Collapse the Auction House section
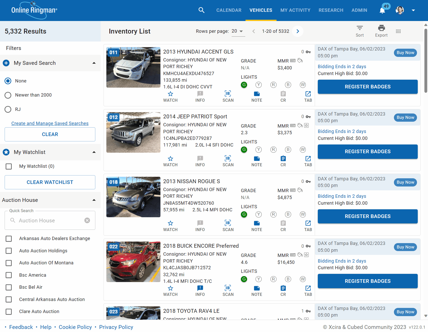 (x=94, y=200)
